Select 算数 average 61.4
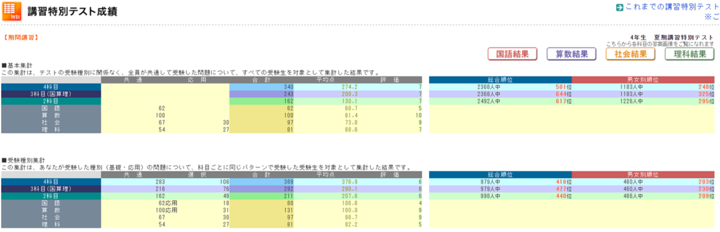Viewport: 720px width, 232px height. (x=352, y=115)
